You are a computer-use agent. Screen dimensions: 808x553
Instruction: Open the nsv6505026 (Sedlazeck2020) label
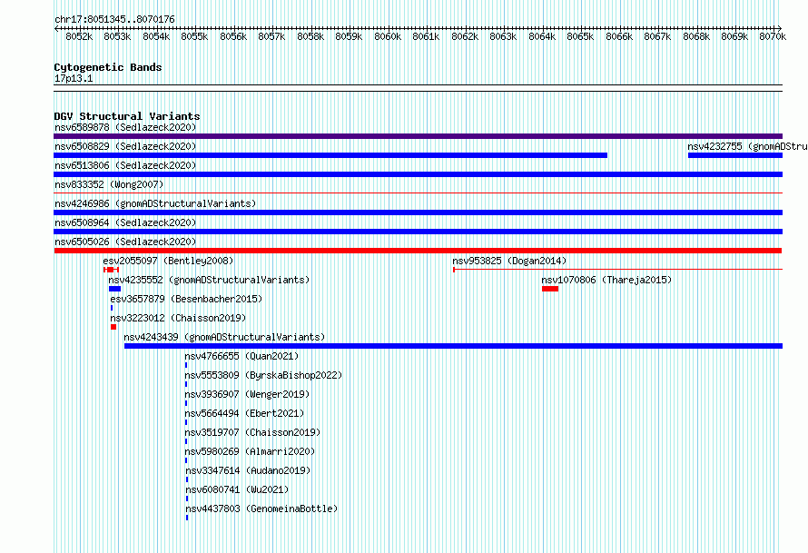pyautogui.click(x=125, y=242)
